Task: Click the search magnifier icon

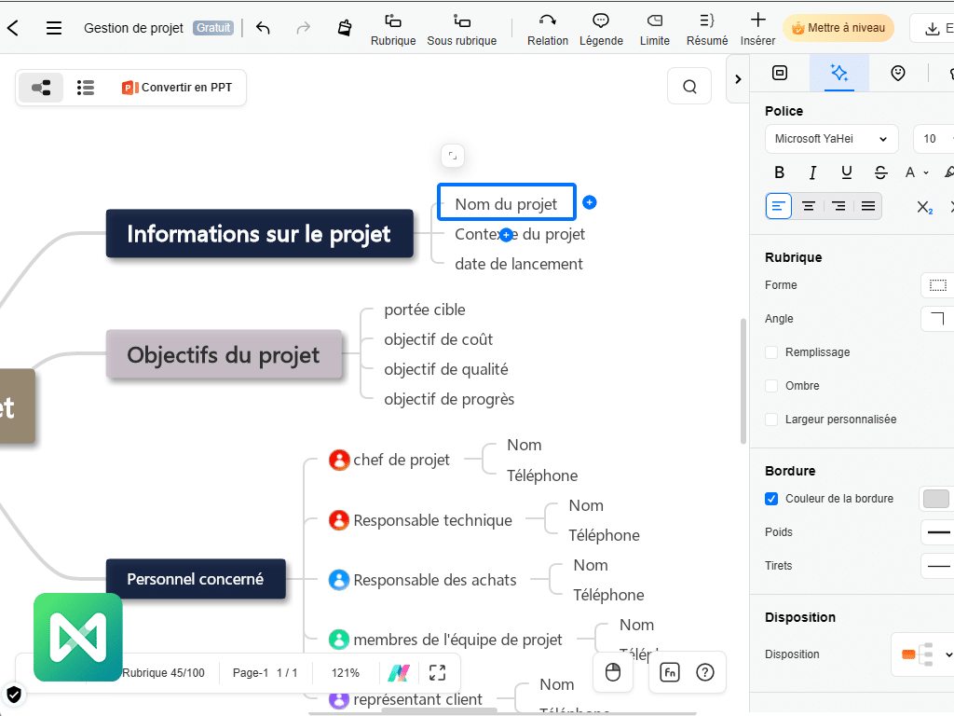Action: coord(689,87)
